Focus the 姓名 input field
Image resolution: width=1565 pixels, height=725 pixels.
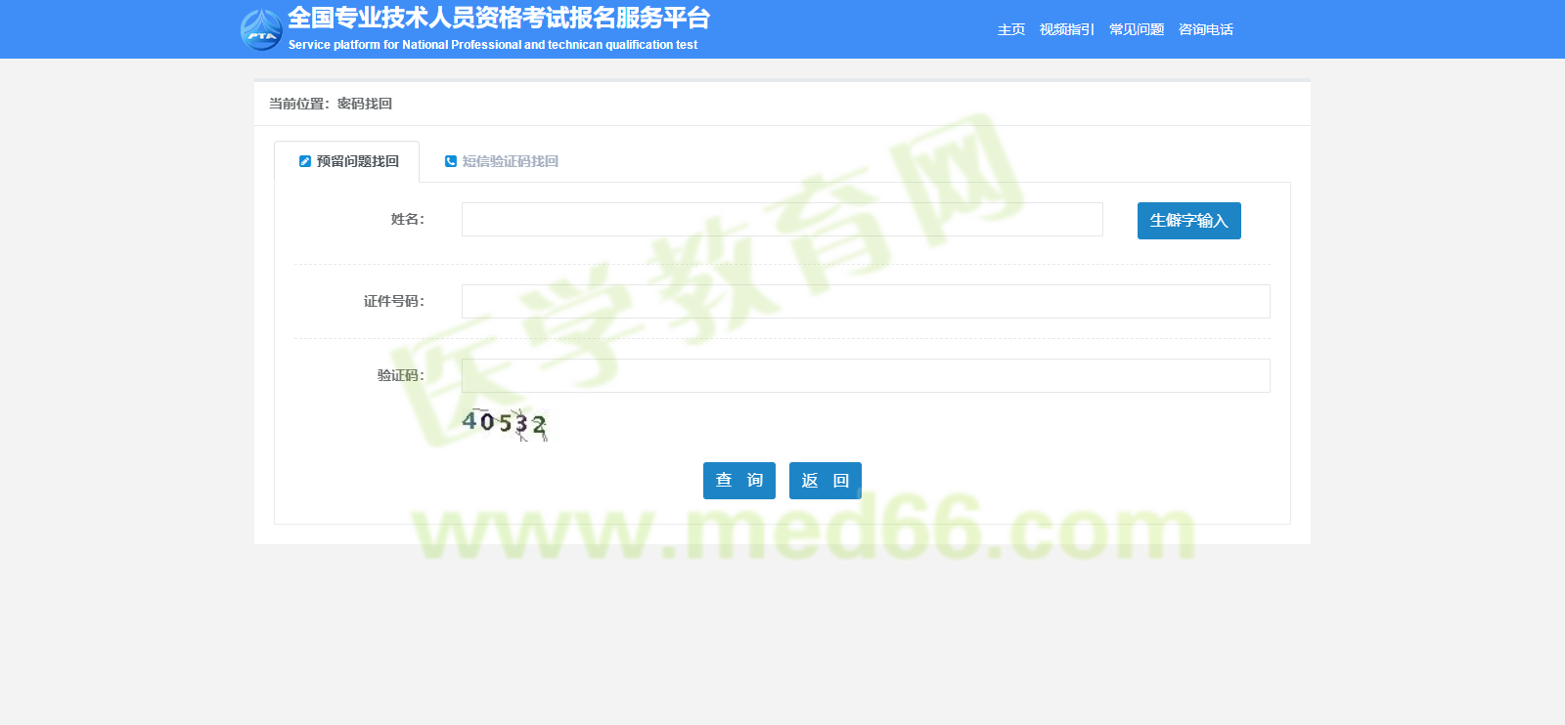click(x=782, y=220)
